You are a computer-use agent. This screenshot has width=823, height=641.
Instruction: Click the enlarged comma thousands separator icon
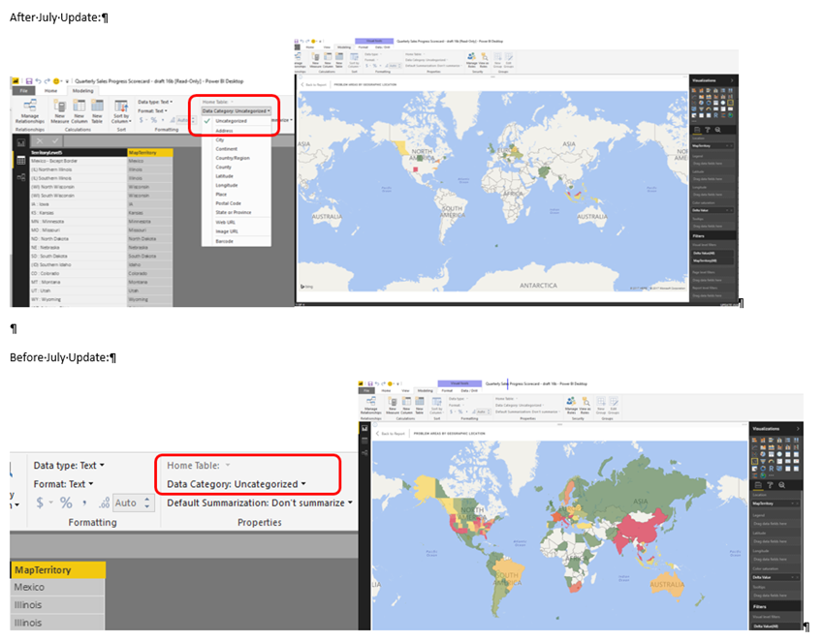[84, 504]
